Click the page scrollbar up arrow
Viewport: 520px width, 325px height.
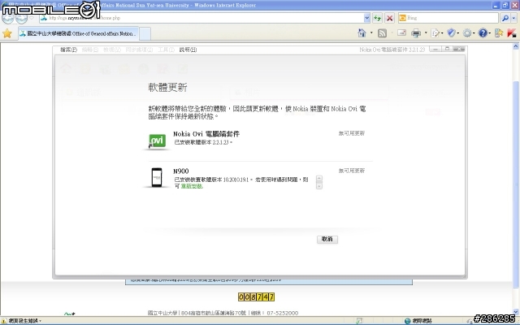coord(516,47)
